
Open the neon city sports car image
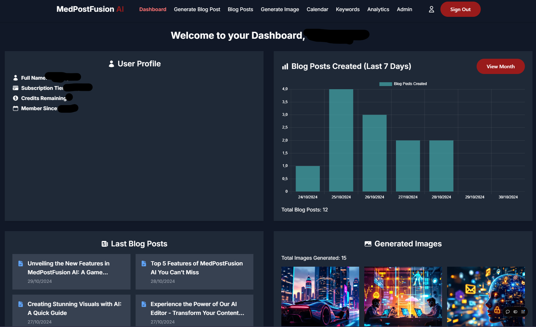(x=320, y=296)
